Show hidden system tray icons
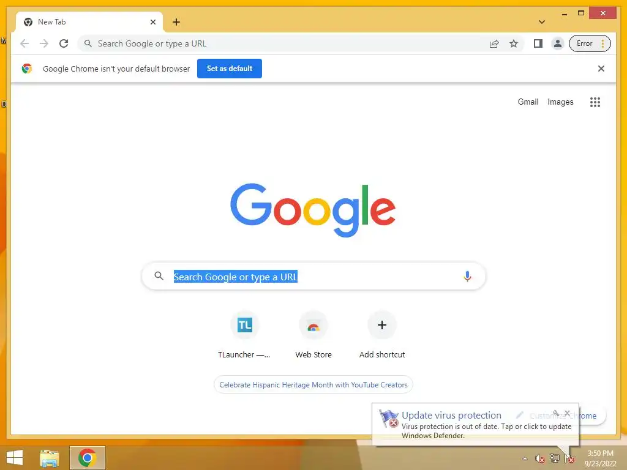Image resolution: width=627 pixels, height=470 pixels. [x=525, y=458]
